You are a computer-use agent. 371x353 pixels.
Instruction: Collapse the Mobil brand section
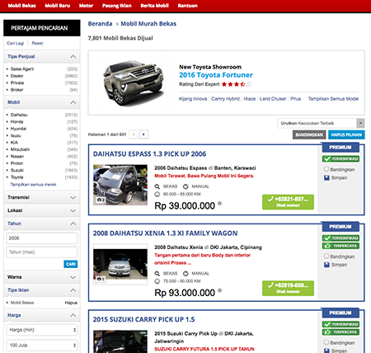tap(42, 102)
